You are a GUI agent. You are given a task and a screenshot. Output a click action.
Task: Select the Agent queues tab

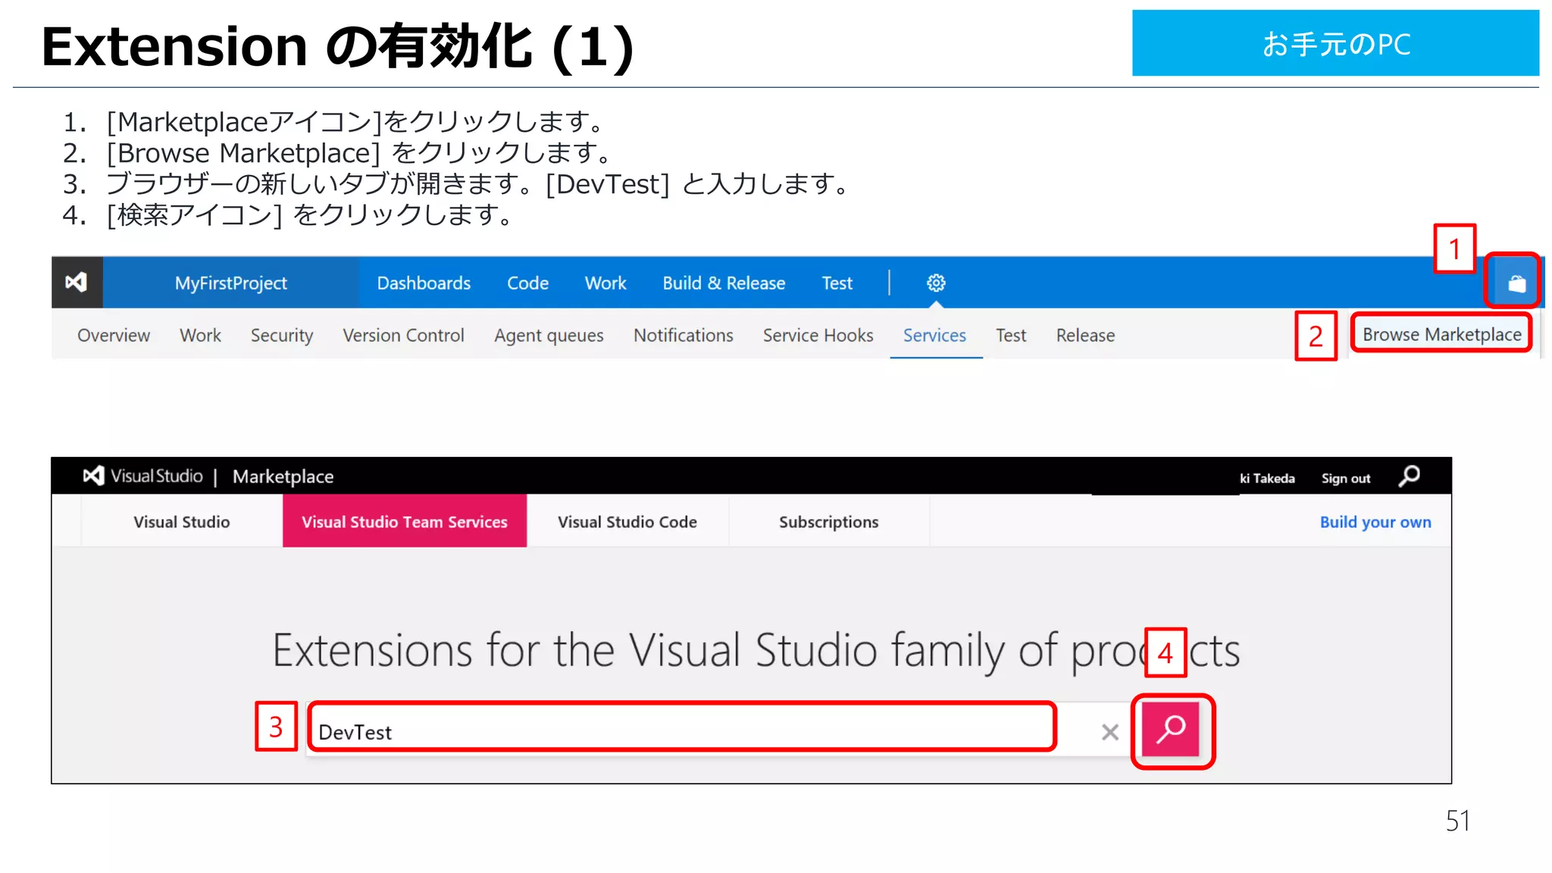(x=549, y=335)
